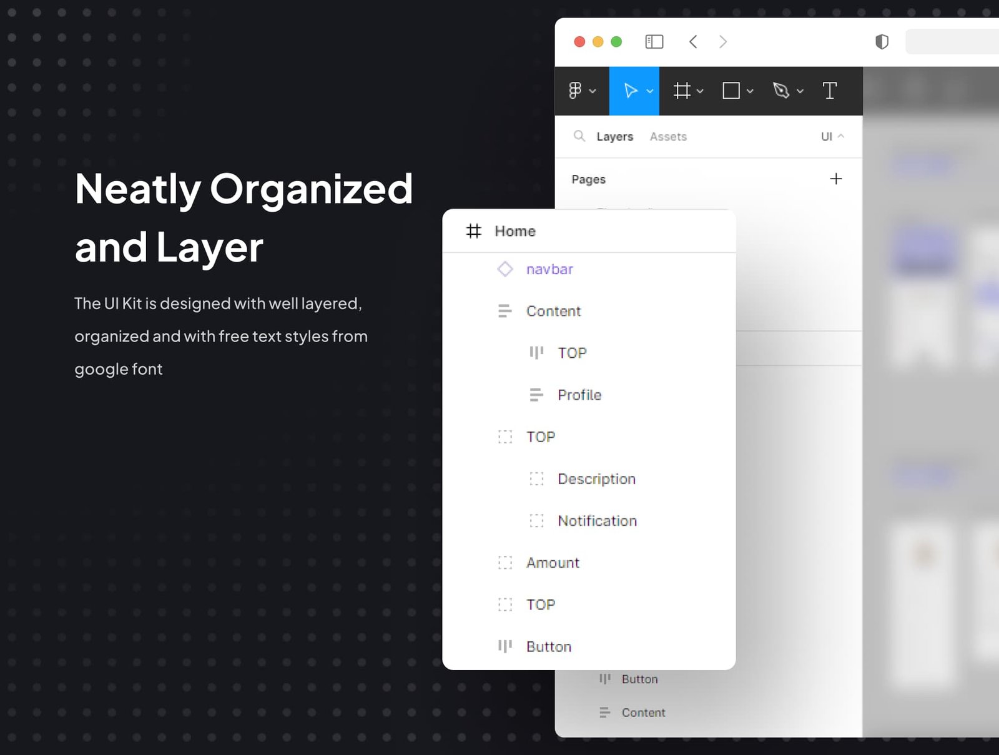Switch to the Assets tab

[668, 137]
